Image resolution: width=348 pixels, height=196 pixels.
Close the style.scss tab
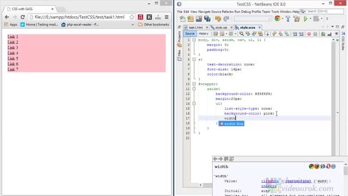click(x=259, y=27)
